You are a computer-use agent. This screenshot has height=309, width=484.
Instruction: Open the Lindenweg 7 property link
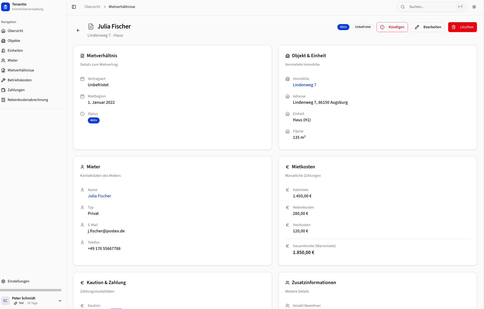coord(304,85)
